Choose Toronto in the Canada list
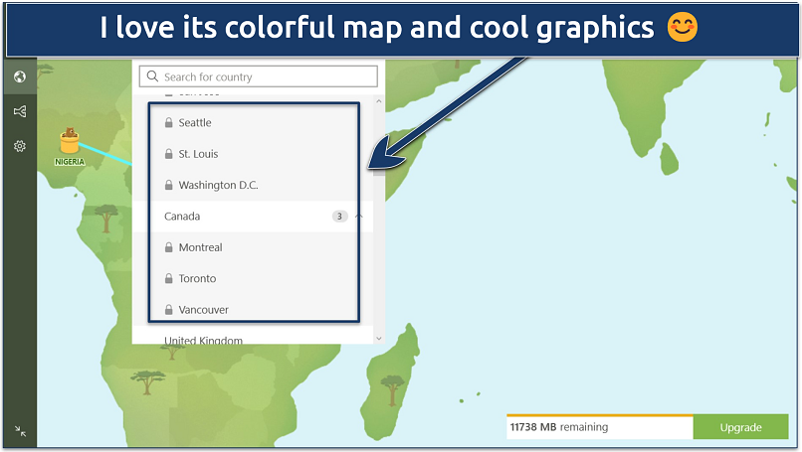 197,279
